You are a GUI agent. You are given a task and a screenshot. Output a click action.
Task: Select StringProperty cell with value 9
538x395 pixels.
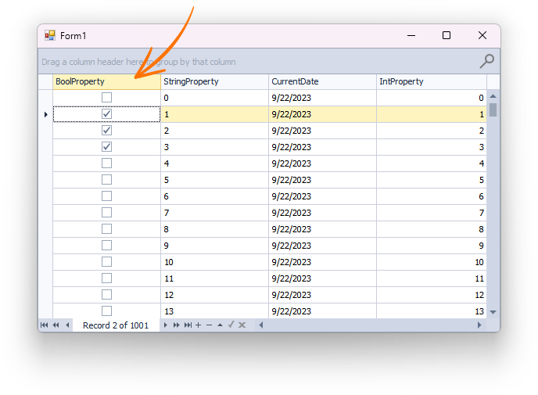tap(214, 246)
